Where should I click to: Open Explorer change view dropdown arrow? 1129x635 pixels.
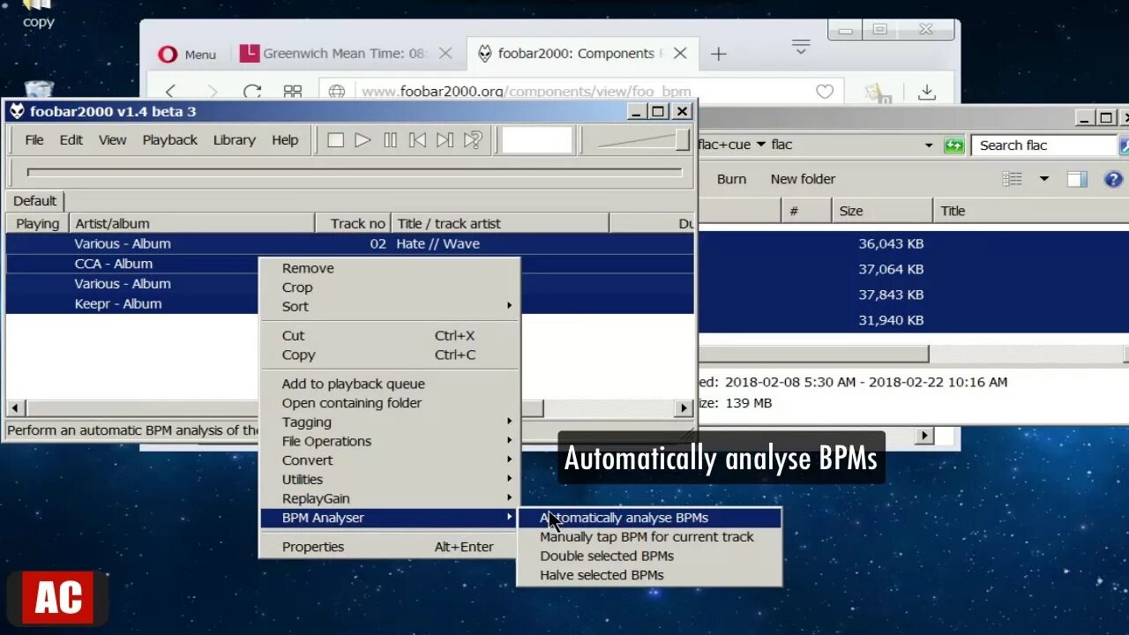(x=1044, y=179)
